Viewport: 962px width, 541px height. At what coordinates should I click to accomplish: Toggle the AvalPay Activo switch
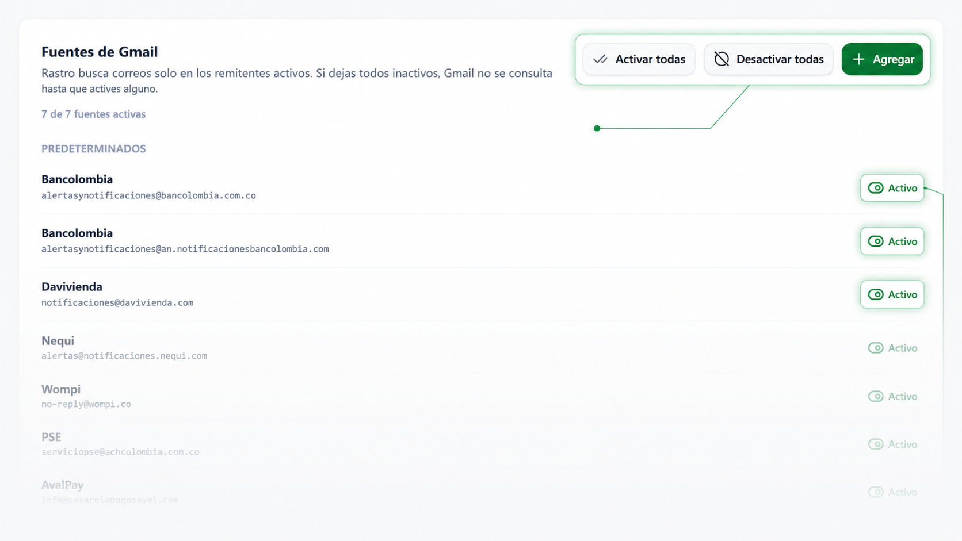pyautogui.click(x=892, y=492)
